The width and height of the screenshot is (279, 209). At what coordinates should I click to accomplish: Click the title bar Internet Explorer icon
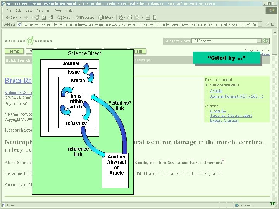tap(4, 3)
